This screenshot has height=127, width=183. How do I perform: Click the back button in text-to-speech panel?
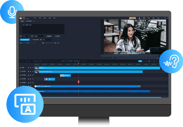(22, 21)
